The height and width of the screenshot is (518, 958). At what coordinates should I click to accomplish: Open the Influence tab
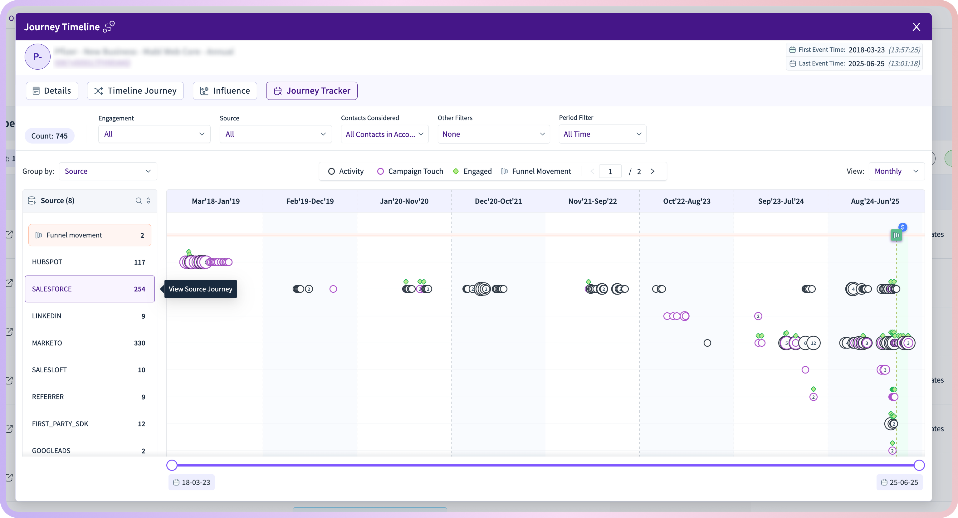pyautogui.click(x=225, y=91)
